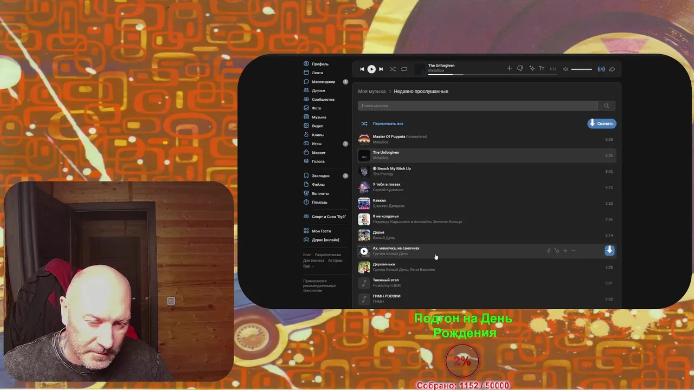The width and height of the screenshot is (694, 390).
Task: Click the Видео sidebar icon
Action: click(306, 126)
